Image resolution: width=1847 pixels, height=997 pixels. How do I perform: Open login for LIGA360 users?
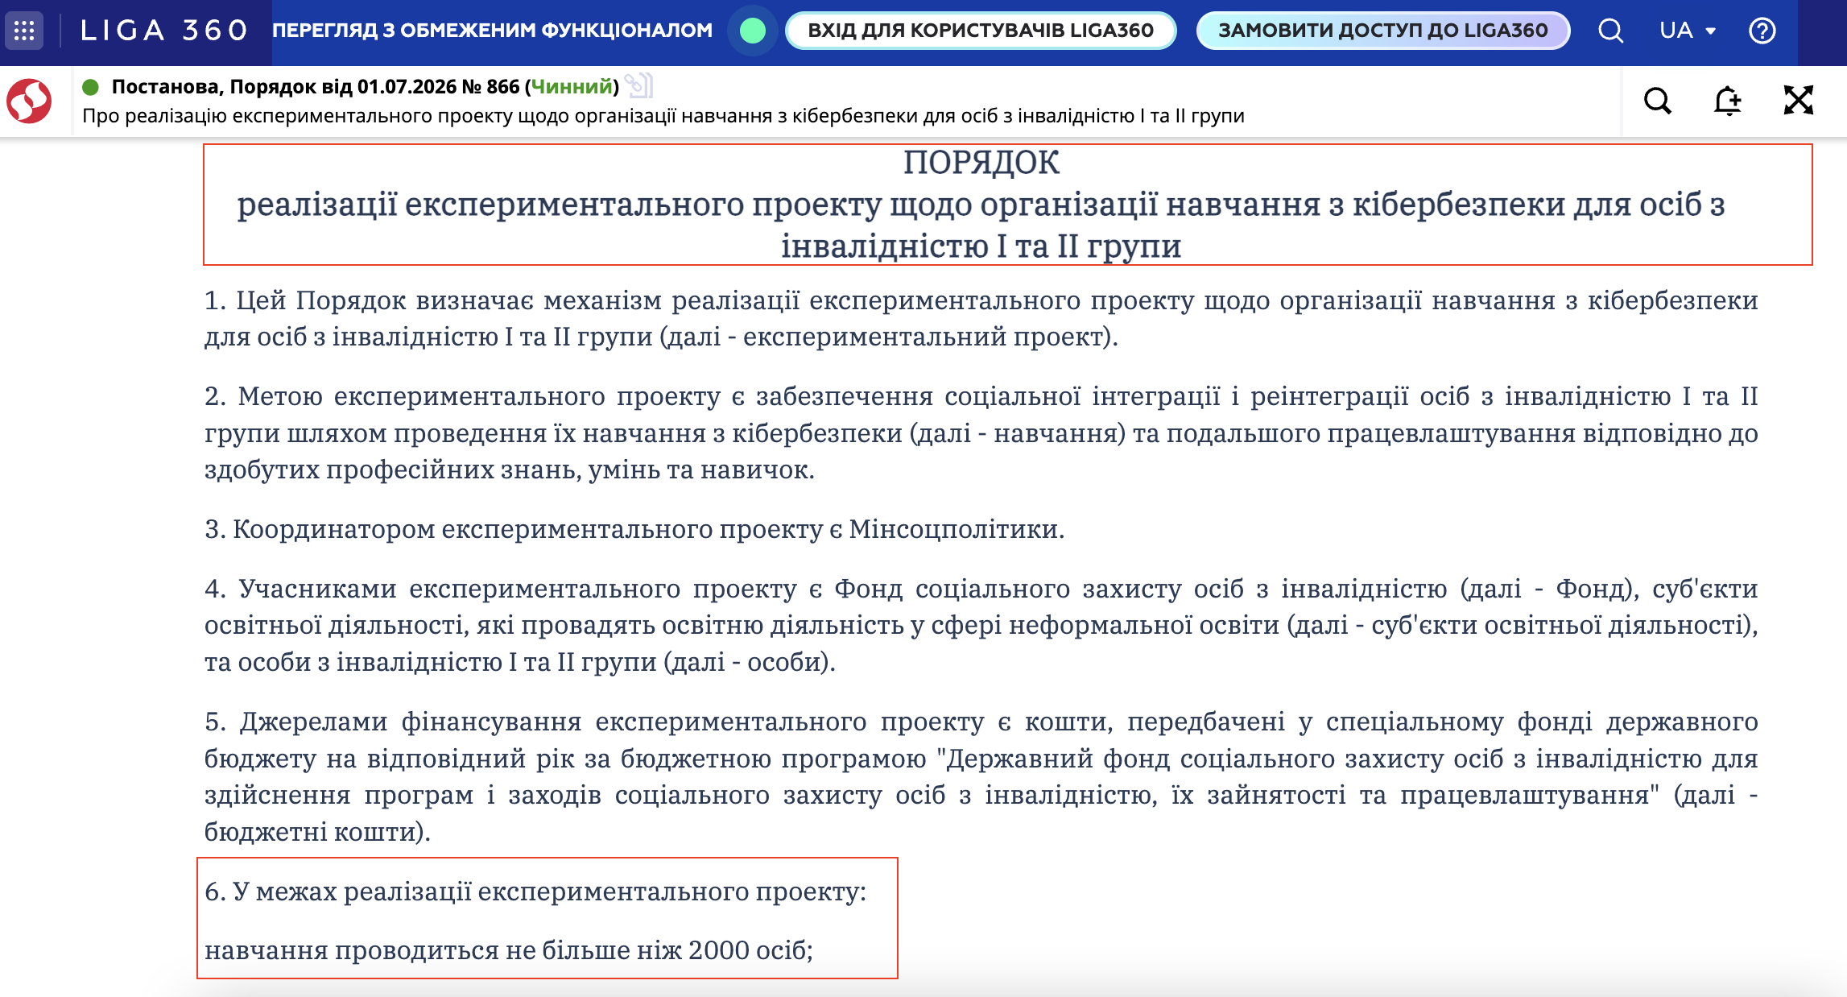pos(981,31)
